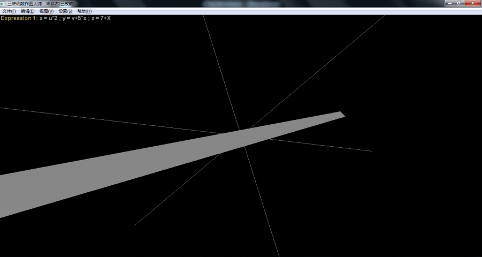This screenshot has height=257, width=482.
Task: Click the narrow right tip of the gray surface
Action: coord(339,115)
